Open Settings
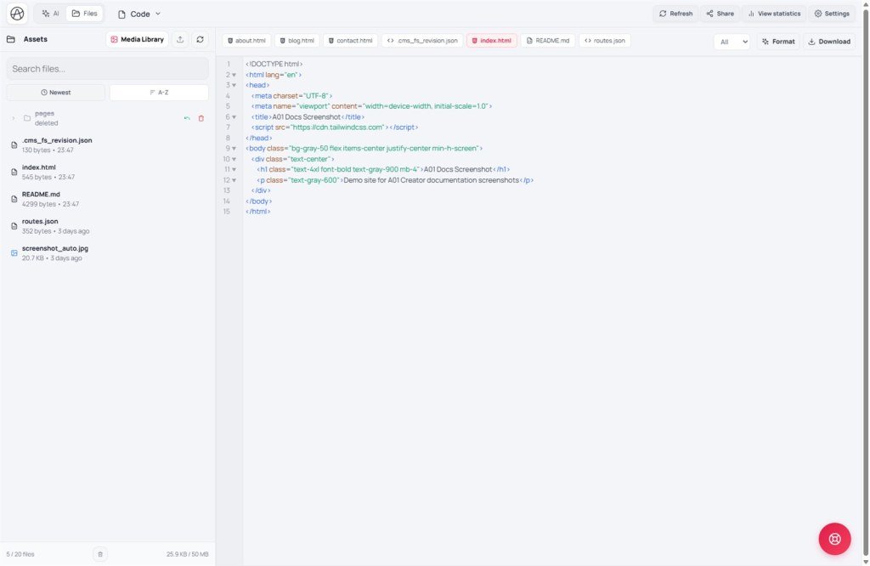Screen dimensions: 870x566 (832, 14)
